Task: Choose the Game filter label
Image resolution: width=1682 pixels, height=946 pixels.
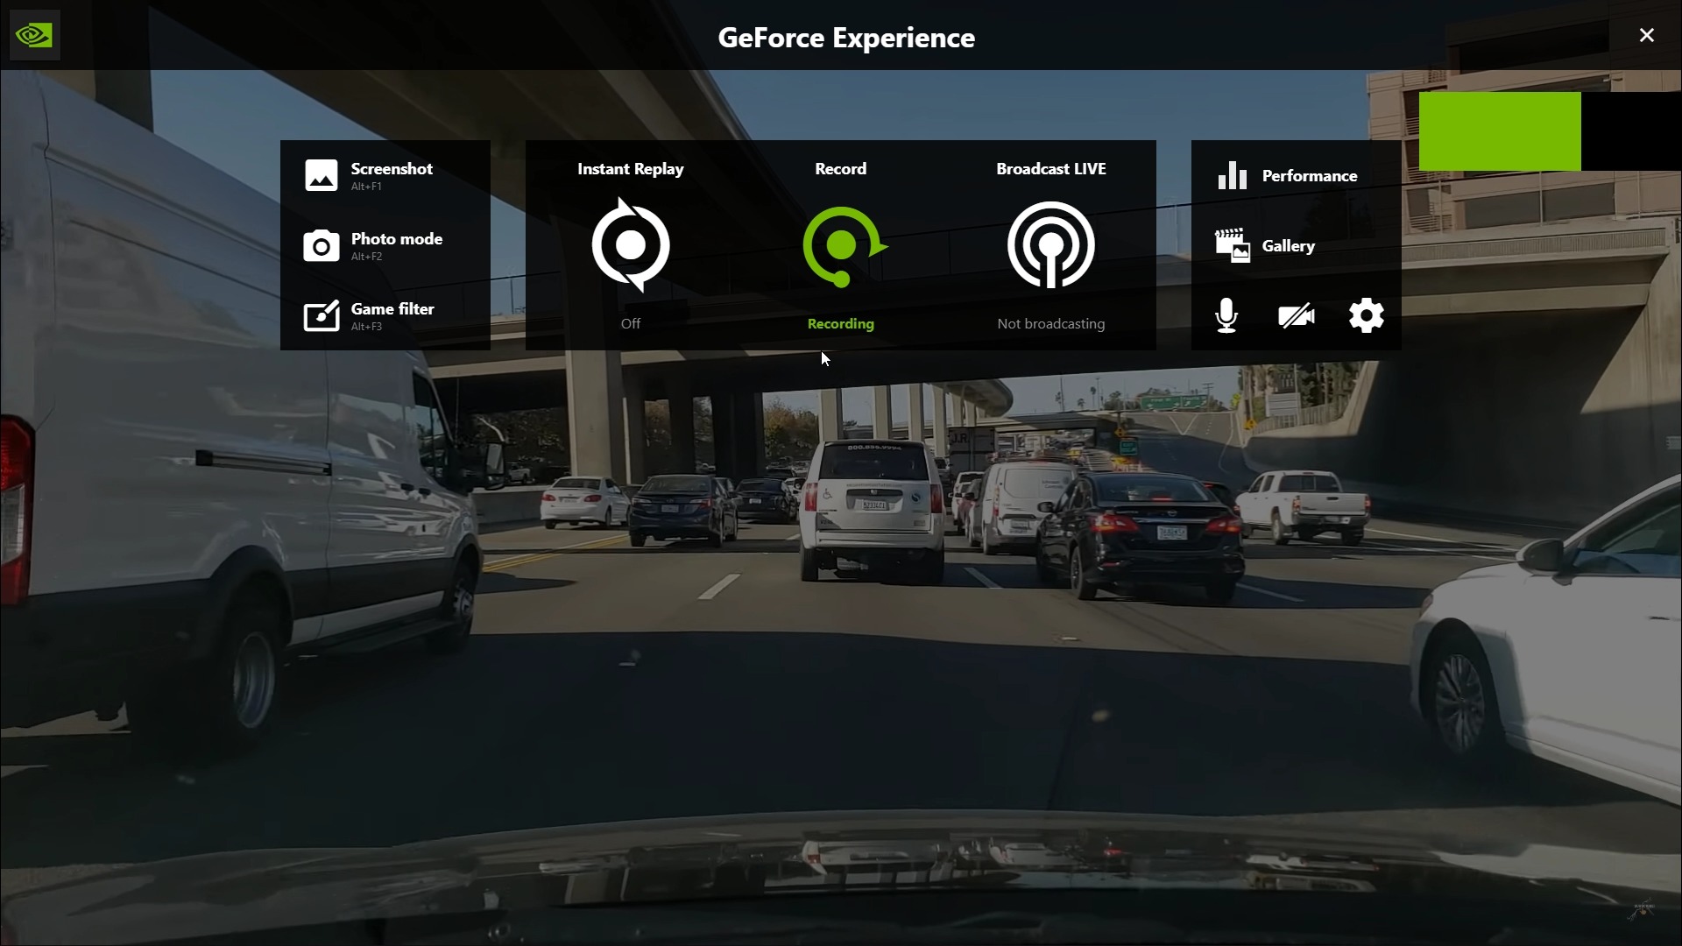Action: [392, 309]
